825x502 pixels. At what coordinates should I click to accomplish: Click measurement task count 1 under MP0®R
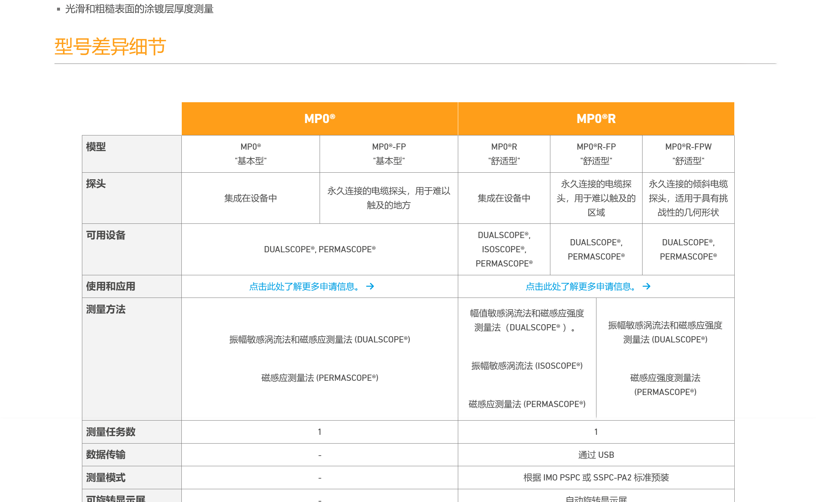click(596, 432)
